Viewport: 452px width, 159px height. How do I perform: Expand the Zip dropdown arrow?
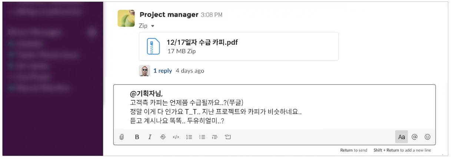tap(153, 26)
